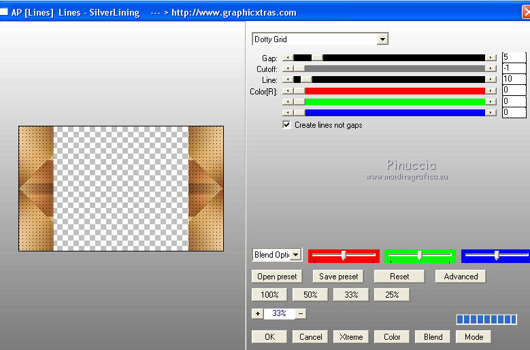Image resolution: width=530 pixels, height=350 pixels.
Task: Click the Cutoff slider left arrow
Action: pyautogui.click(x=288, y=69)
